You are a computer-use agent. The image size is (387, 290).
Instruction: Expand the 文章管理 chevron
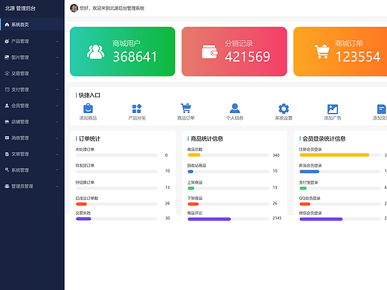pos(57,154)
